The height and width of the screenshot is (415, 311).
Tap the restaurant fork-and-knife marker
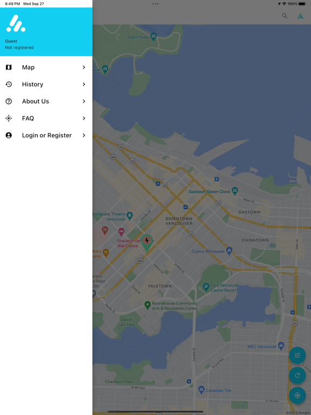point(106,253)
